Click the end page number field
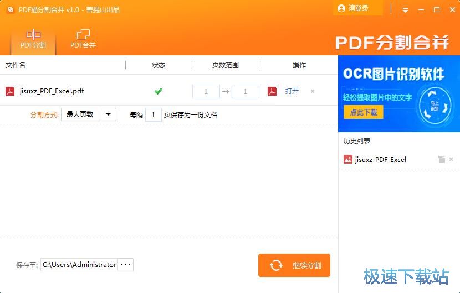Screen dimensions: 460x293 pyautogui.click(x=246, y=91)
